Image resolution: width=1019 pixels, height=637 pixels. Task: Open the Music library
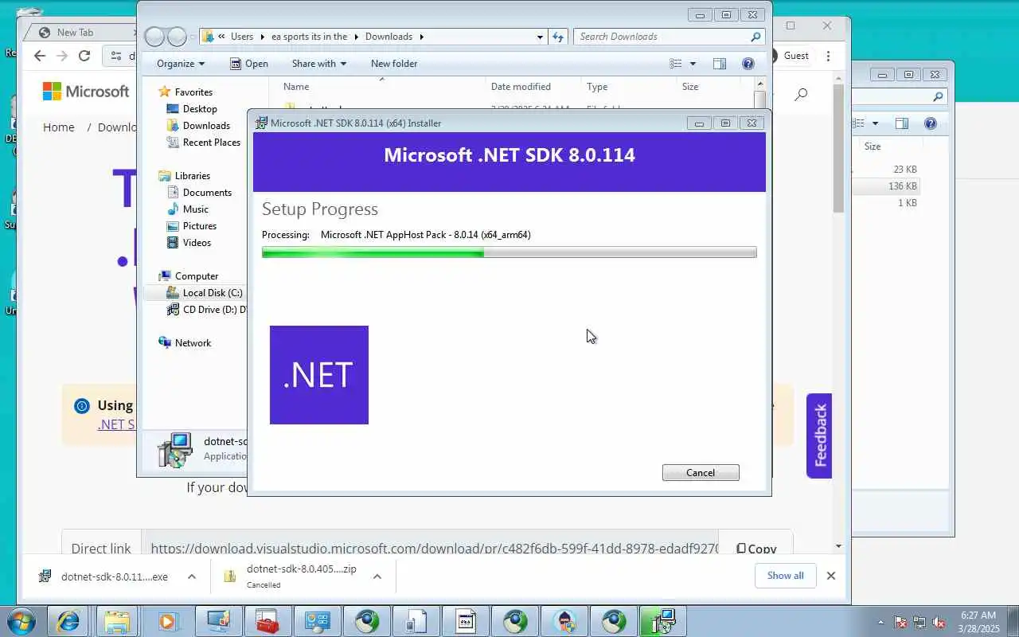196,209
